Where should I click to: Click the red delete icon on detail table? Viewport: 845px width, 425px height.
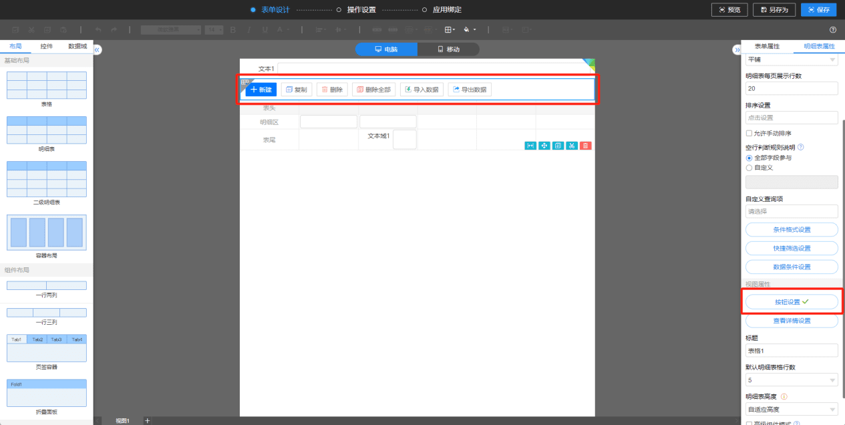click(585, 146)
